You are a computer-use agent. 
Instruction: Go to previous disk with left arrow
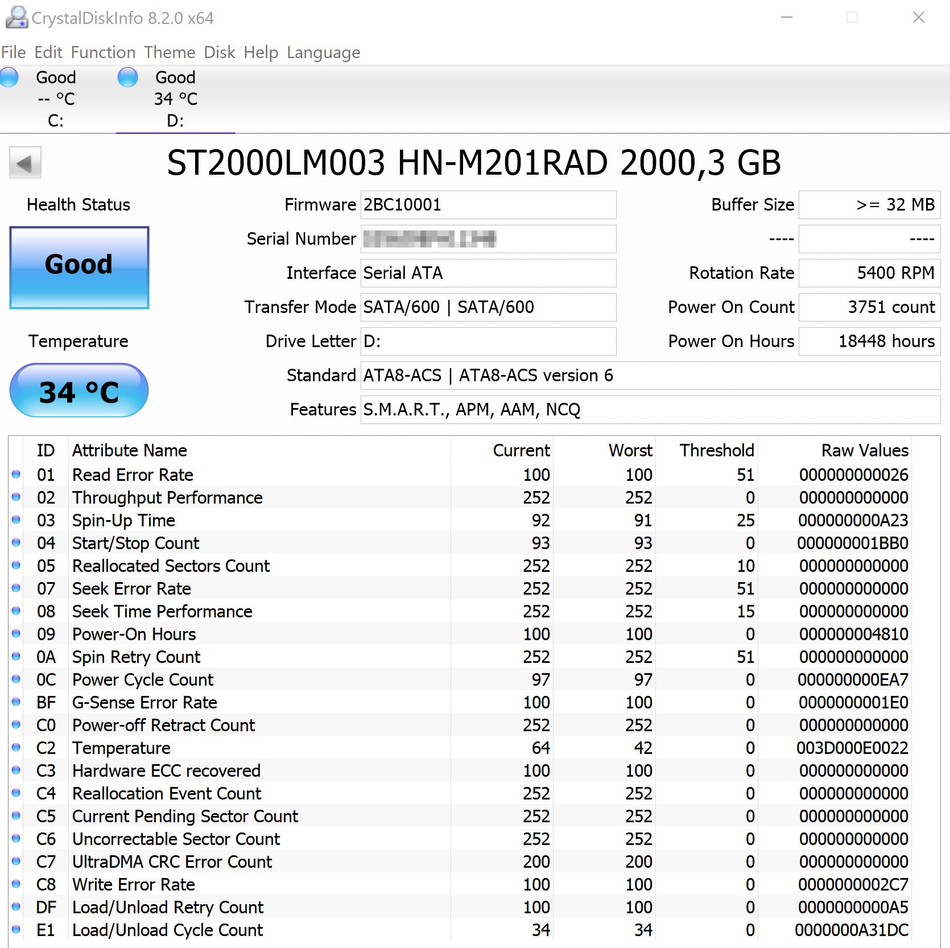pyautogui.click(x=25, y=163)
